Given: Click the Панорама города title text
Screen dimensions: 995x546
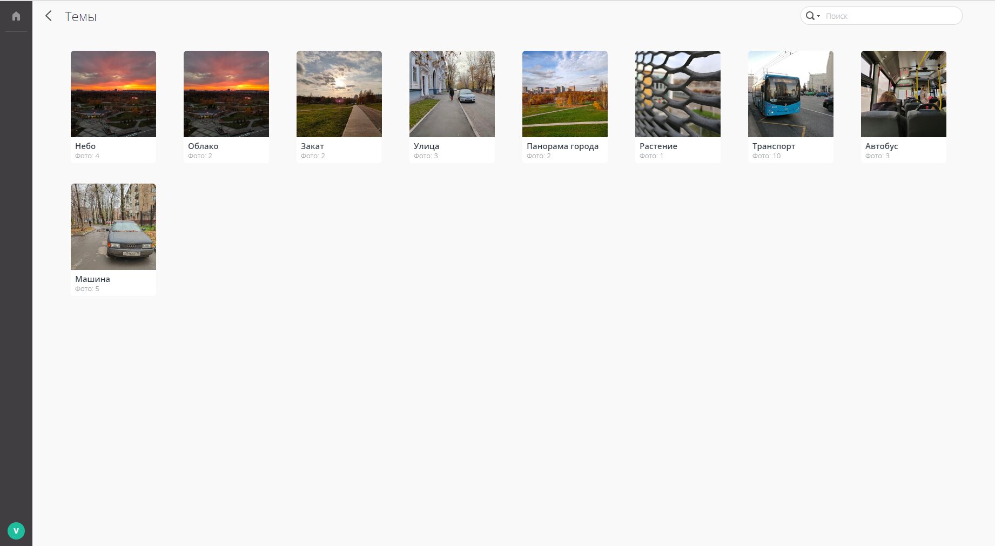Looking at the screenshot, I should coord(562,146).
